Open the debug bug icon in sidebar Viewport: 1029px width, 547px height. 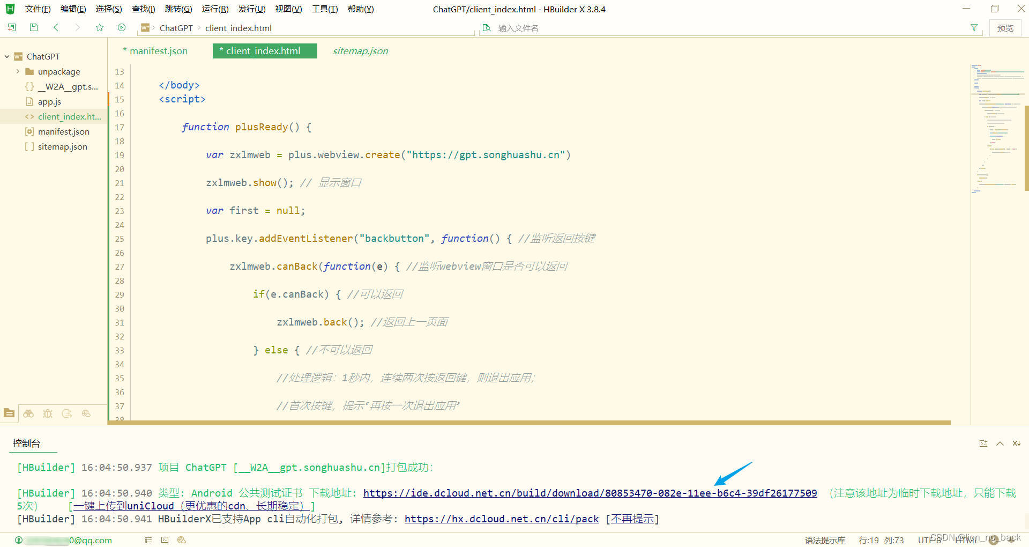click(48, 413)
